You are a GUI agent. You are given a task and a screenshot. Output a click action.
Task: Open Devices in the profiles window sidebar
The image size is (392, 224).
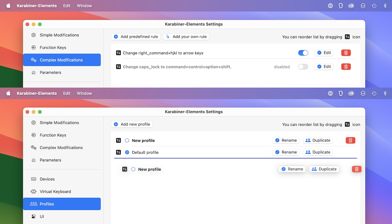pyautogui.click(x=62, y=179)
